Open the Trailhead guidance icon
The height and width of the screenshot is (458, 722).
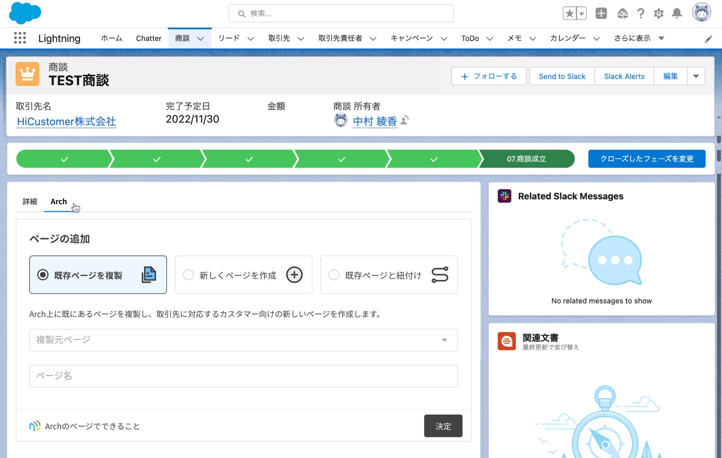(622, 14)
